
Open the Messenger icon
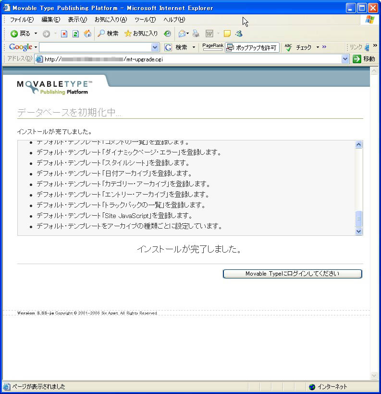(239, 34)
